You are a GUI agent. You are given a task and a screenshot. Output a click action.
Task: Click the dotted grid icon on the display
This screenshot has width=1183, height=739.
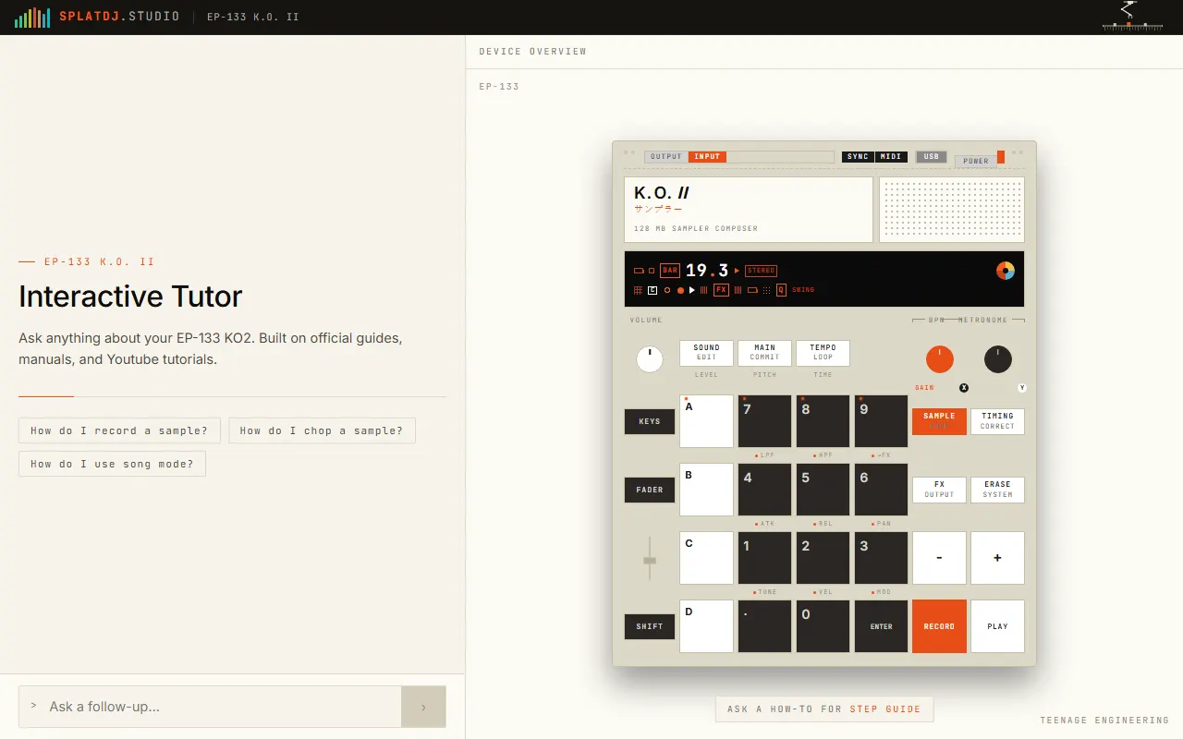(x=767, y=290)
